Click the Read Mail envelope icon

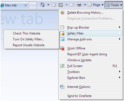click(72, 5)
